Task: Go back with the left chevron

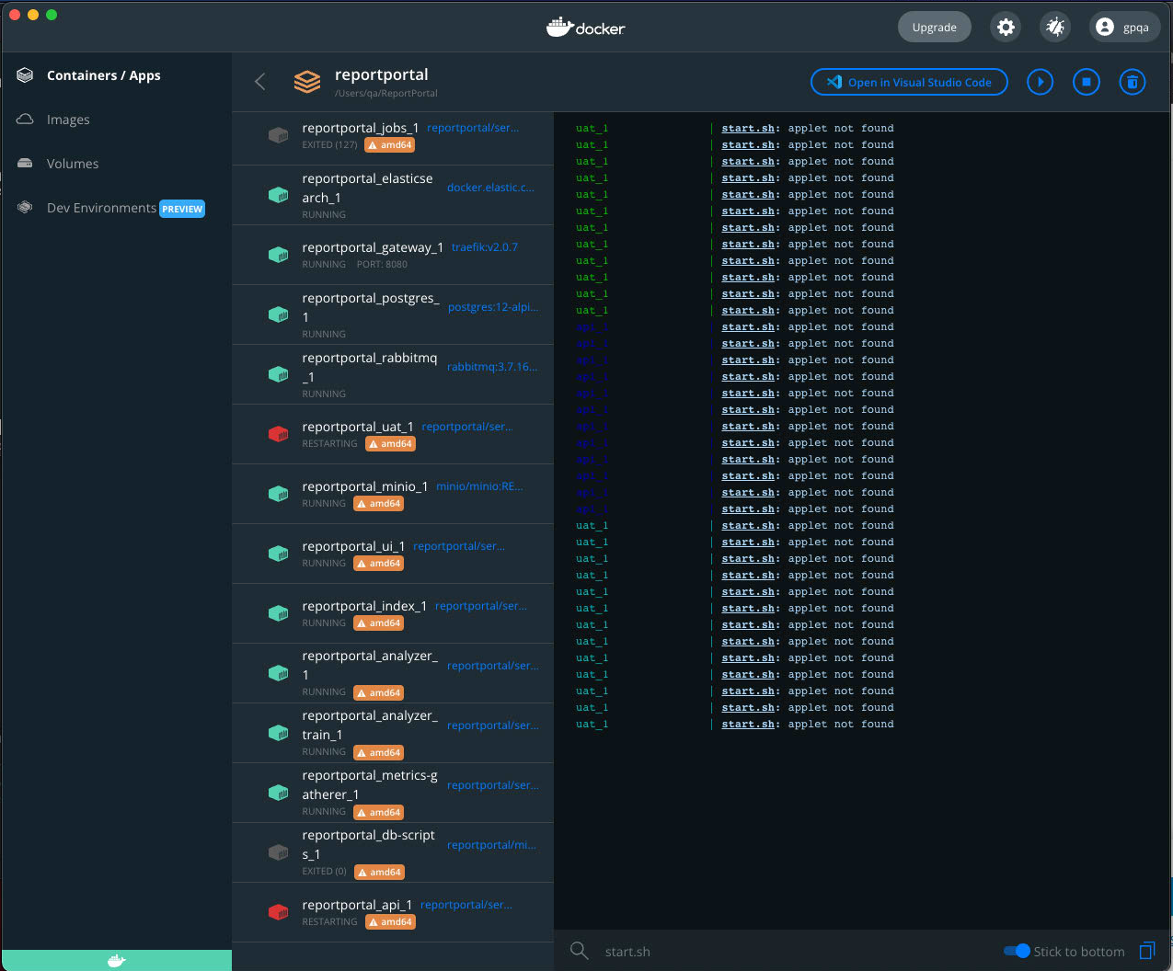Action: (260, 82)
